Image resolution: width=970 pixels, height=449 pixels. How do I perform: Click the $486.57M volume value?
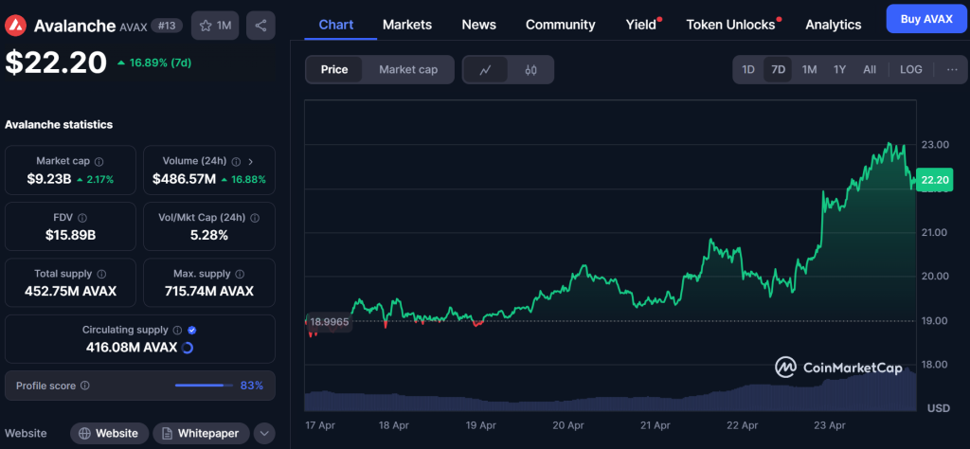185,179
